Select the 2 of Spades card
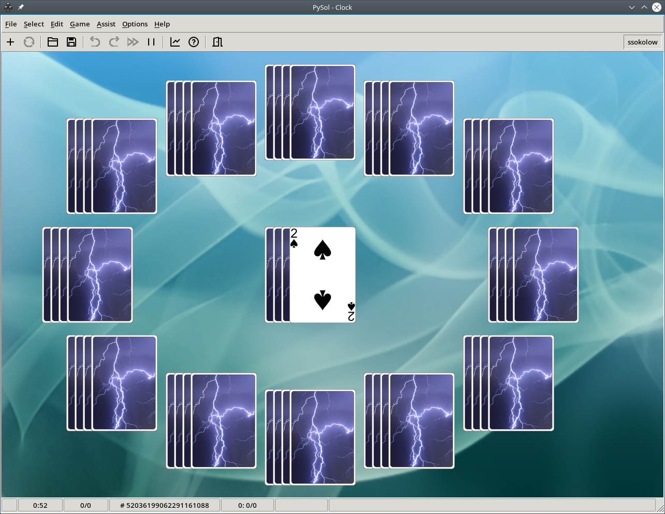665x514 pixels. (322, 275)
